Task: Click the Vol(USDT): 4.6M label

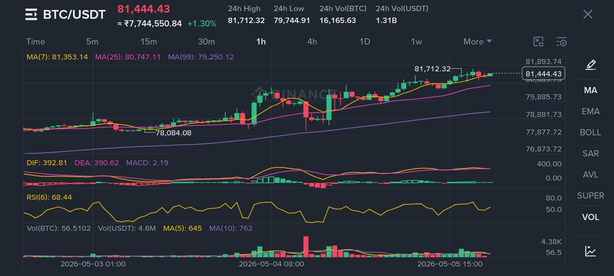Action: 127,228
